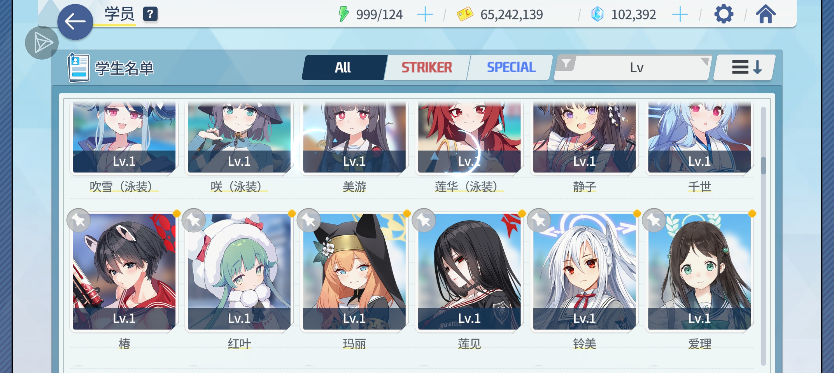Switch to the STRIKER tab
Screen dimensions: 834x373
pyautogui.click(x=427, y=67)
